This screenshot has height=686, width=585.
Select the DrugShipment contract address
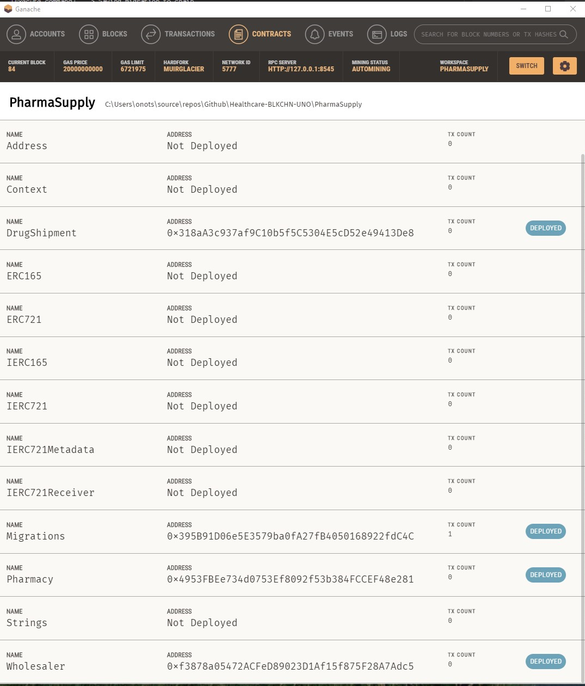coord(290,232)
